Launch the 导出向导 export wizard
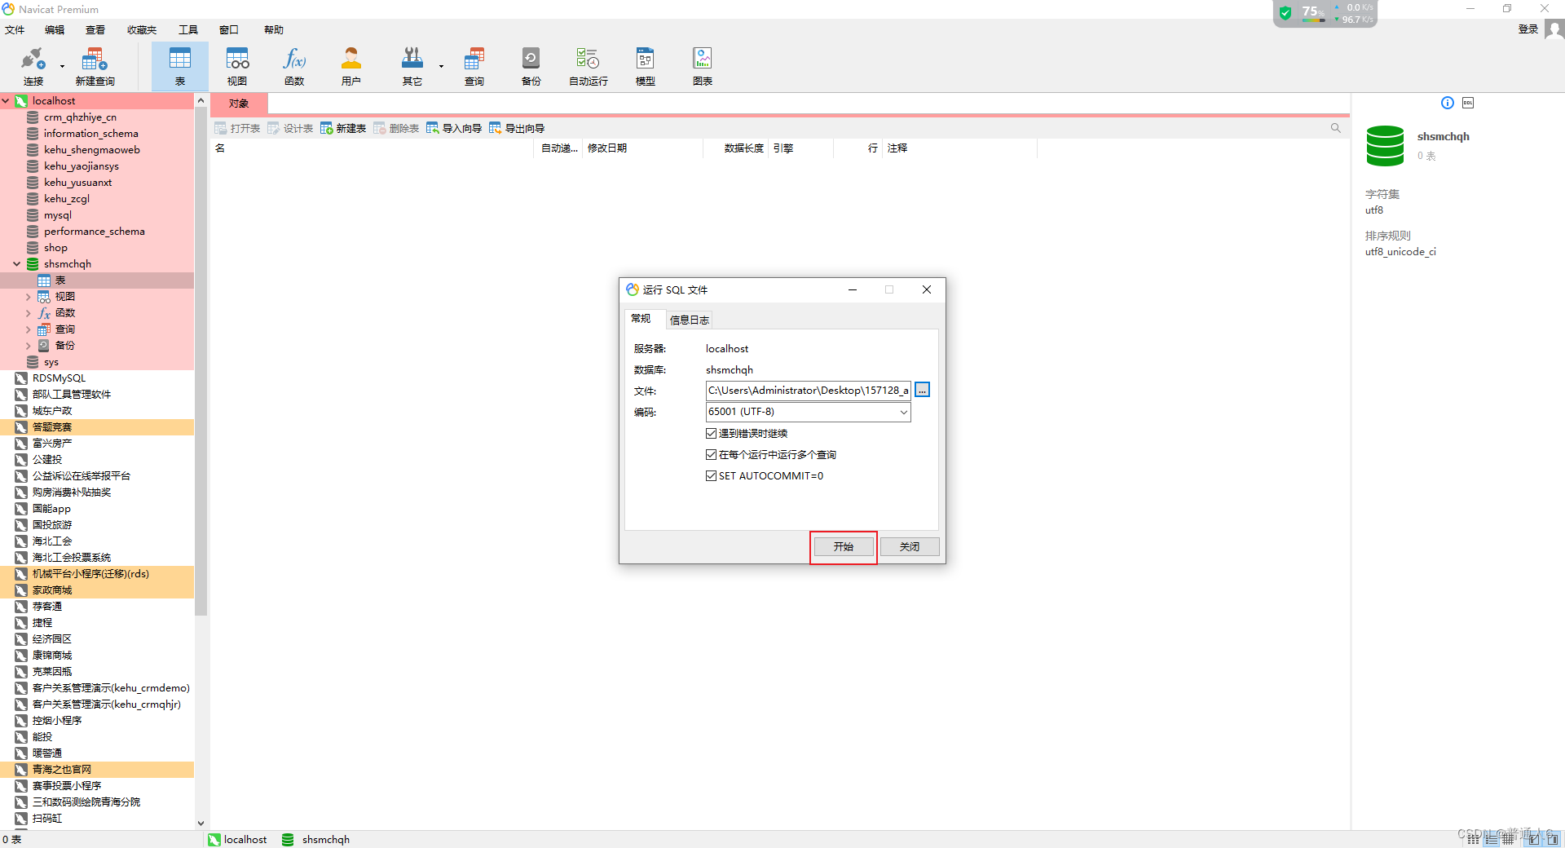This screenshot has width=1565, height=848. (x=517, y=128)
